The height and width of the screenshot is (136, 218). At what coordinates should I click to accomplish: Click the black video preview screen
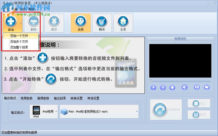pos(180,61)
